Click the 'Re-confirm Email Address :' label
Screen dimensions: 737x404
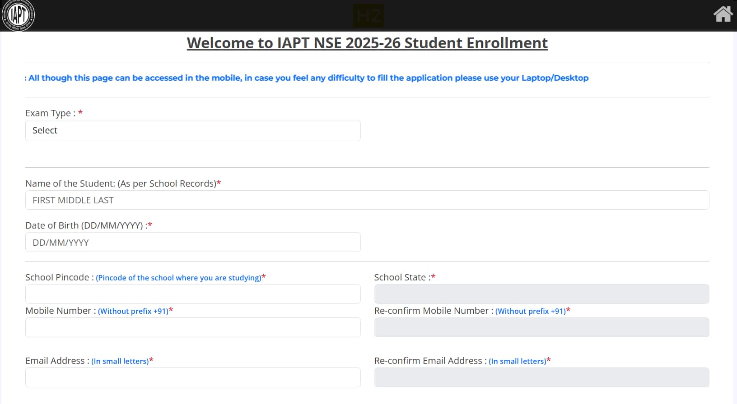[x=430, y=361]
